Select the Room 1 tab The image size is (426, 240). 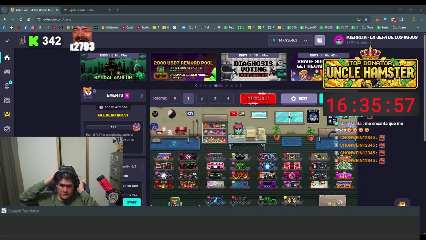click(x=188, y=98)
